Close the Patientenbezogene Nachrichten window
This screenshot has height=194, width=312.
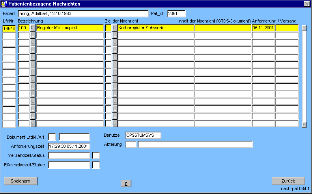click(306, 4)
